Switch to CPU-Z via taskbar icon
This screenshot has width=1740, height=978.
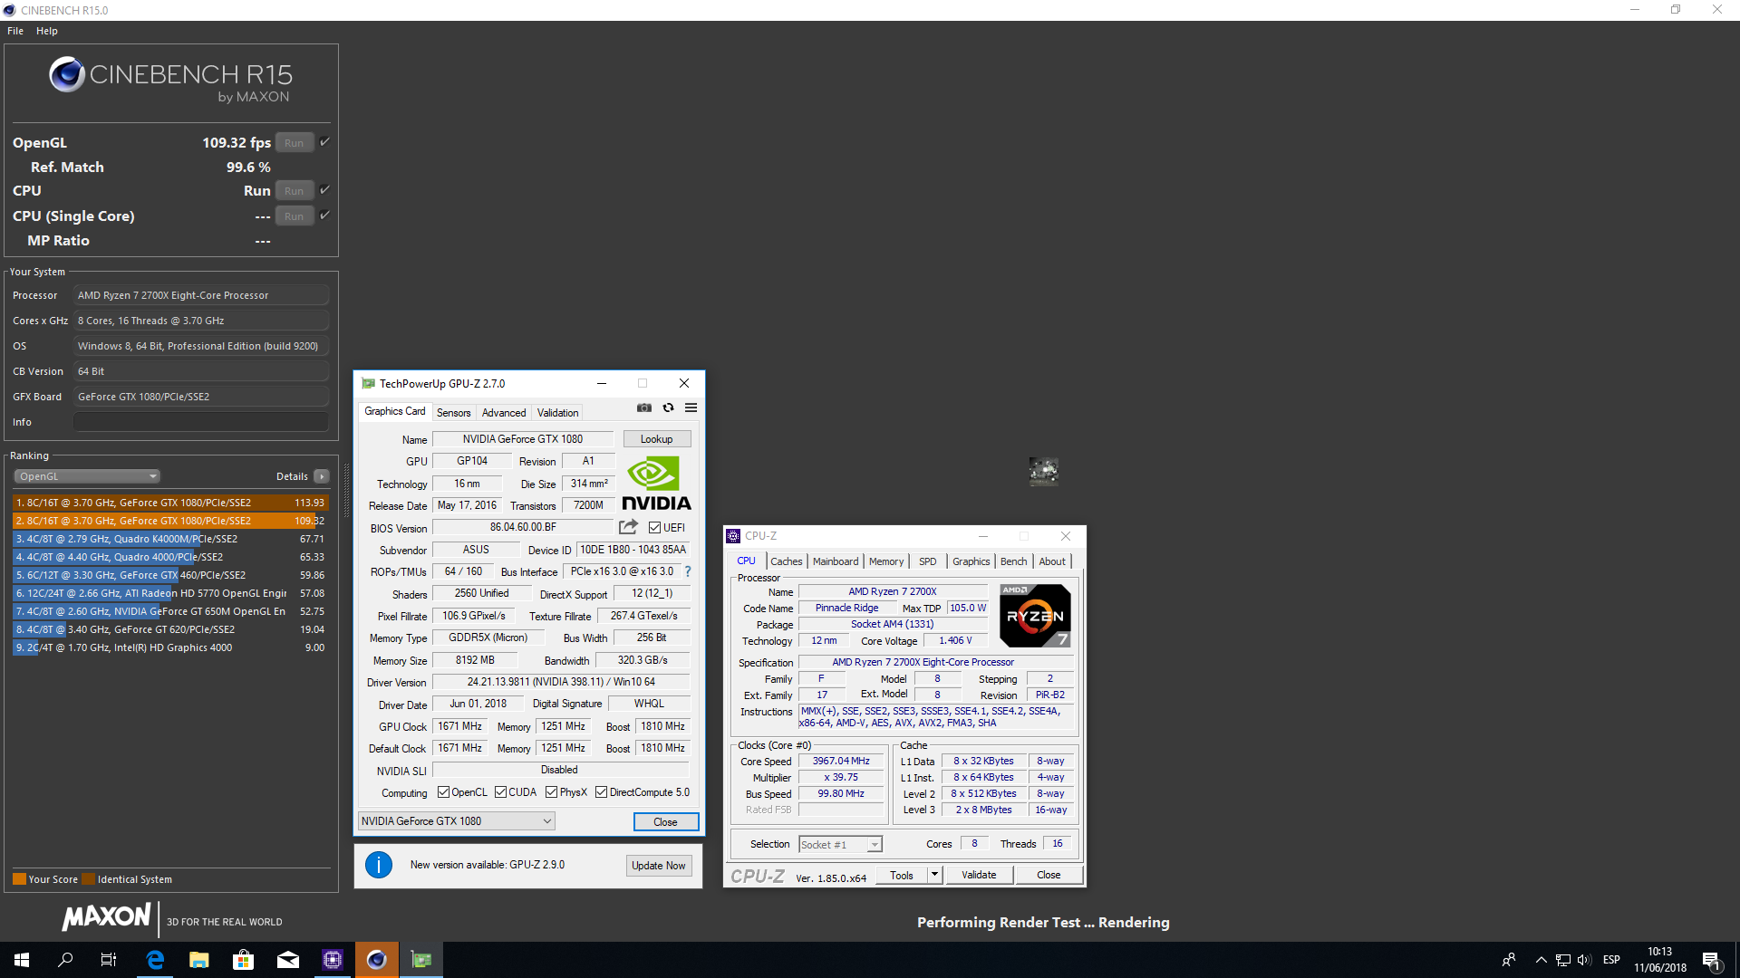(333, 960)
